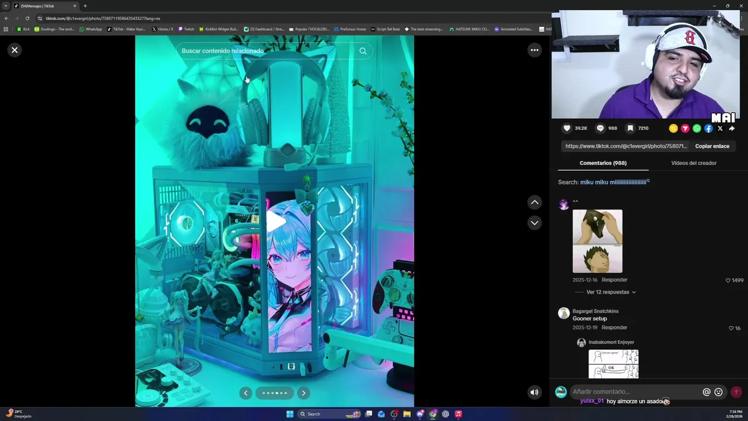Share the post to WhatsApp
The width and height of the screenshot is (748, 421).
[697, 128]
